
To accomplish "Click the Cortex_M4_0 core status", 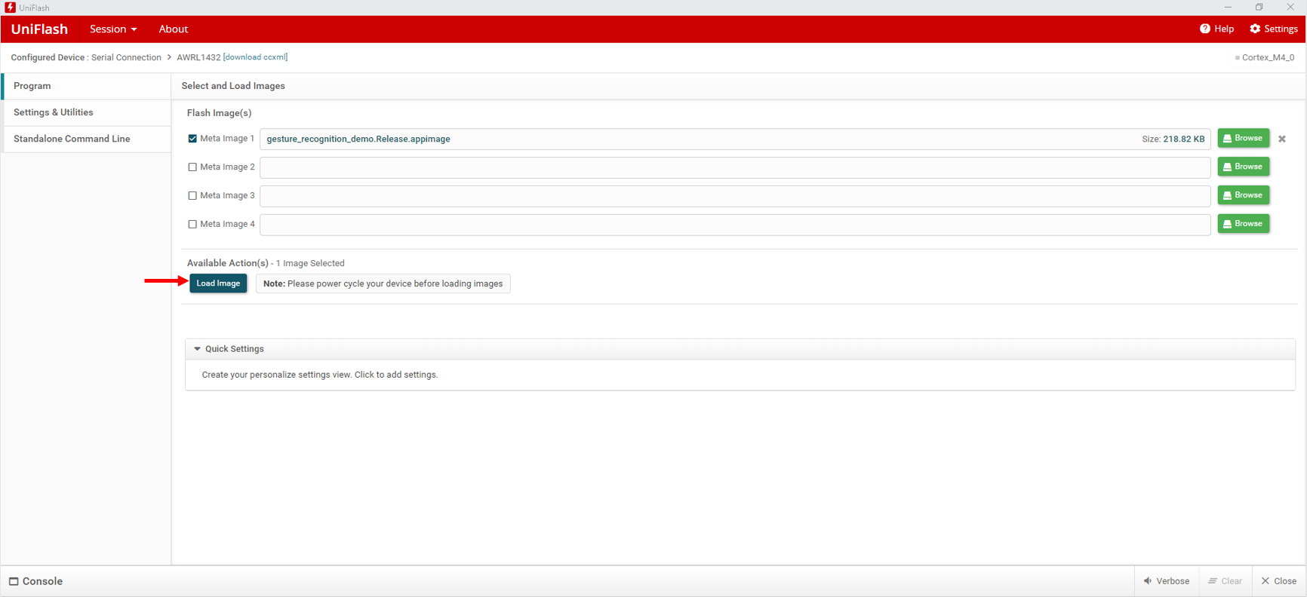I will (x=1265, y=57).
